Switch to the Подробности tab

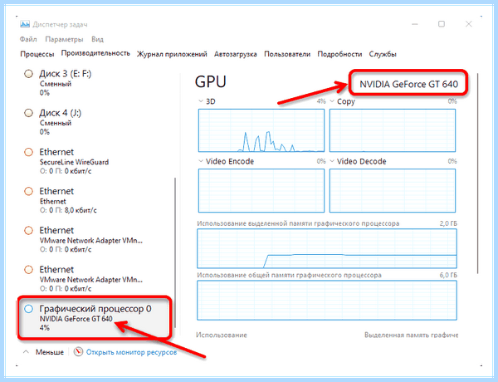coord(339,54)
